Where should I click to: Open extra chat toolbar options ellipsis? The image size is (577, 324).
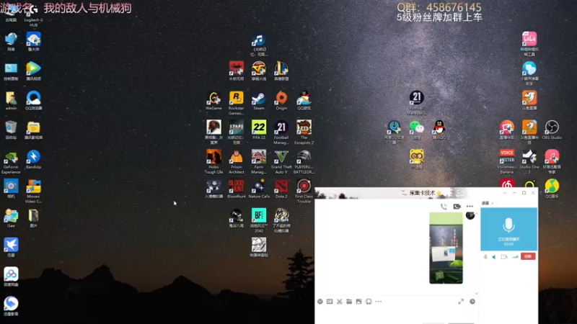click(378, 302)
